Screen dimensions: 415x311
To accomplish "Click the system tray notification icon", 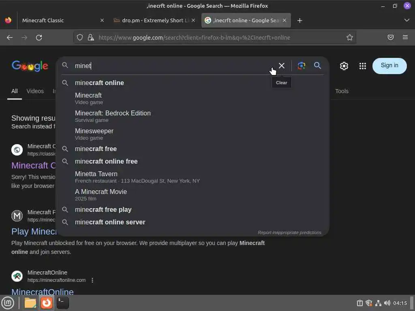I will click(x=360, y=303).
